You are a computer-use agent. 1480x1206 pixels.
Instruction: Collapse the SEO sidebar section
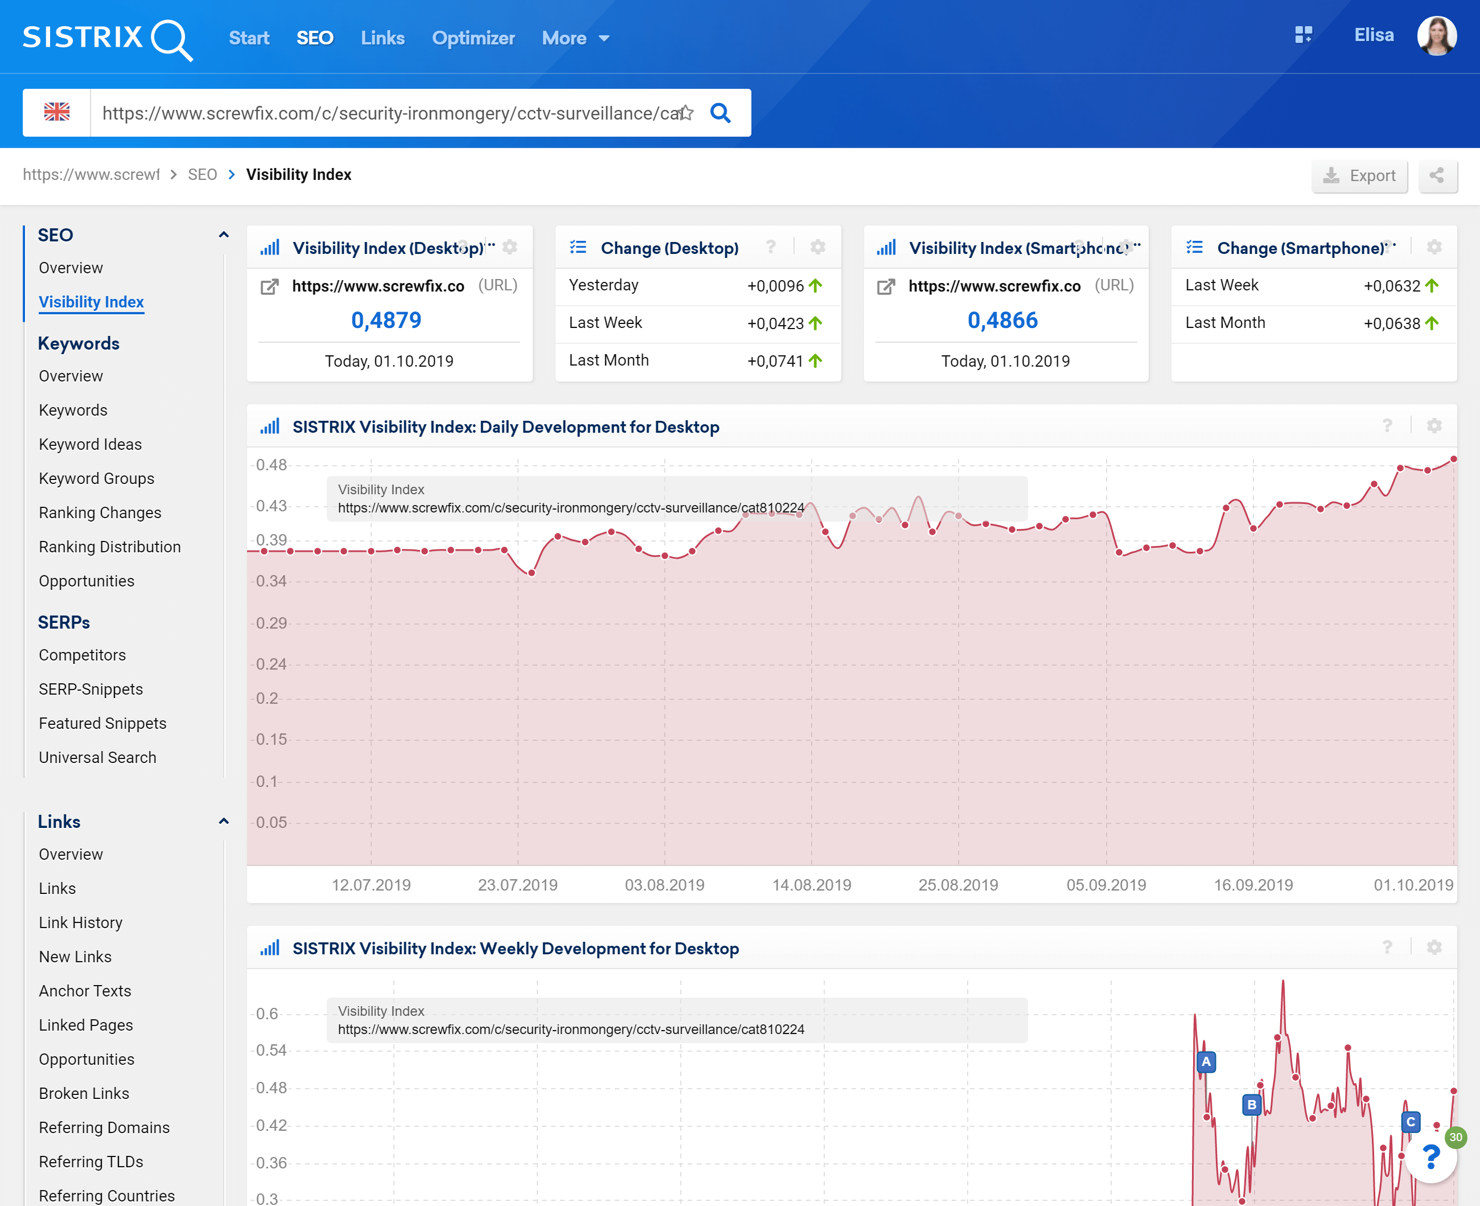(224, 235)
